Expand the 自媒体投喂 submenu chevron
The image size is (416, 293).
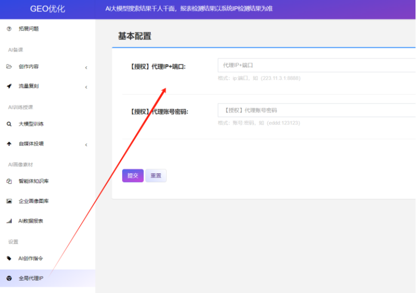pyautogui.click(x=86, y=145)
